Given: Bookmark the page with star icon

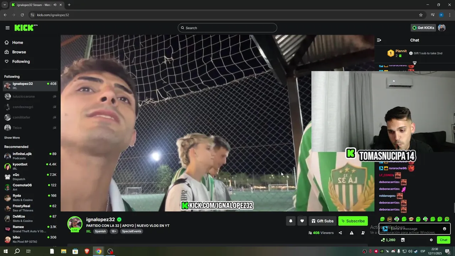Looking at the screenshot, I should [421, 15].
